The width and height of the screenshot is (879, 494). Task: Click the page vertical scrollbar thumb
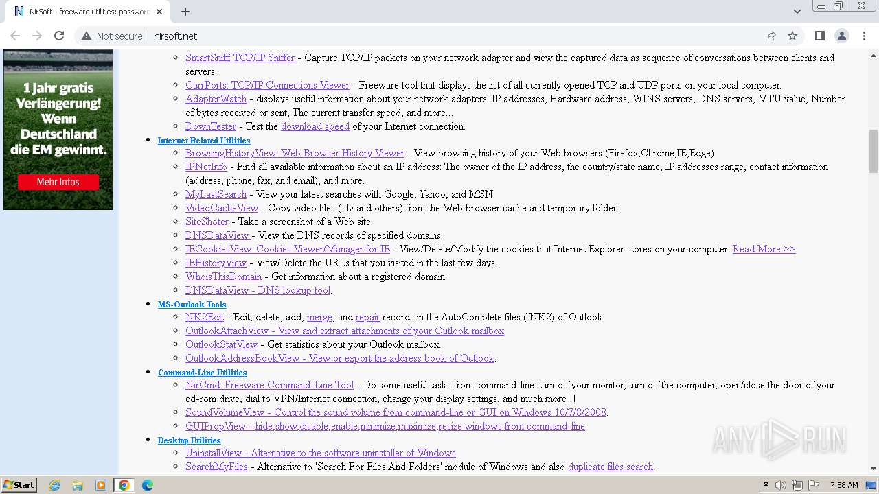click(x=874, y=151)
